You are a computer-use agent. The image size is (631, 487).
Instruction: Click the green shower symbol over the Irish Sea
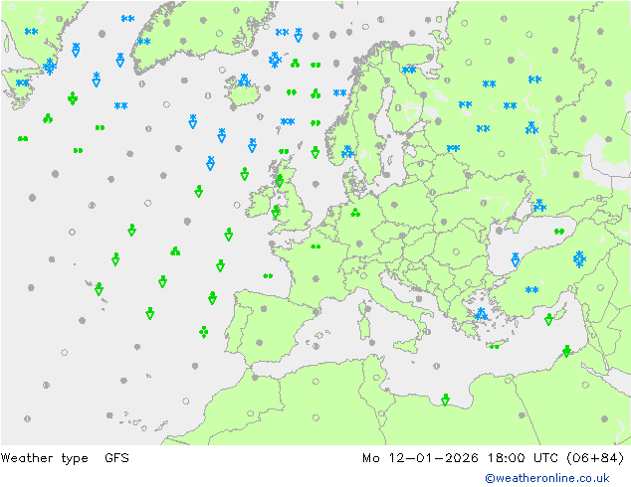pos(276,212)
